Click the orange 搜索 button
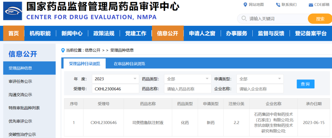The height and width of the screenshot is (138, 332). tap(320, 19)
